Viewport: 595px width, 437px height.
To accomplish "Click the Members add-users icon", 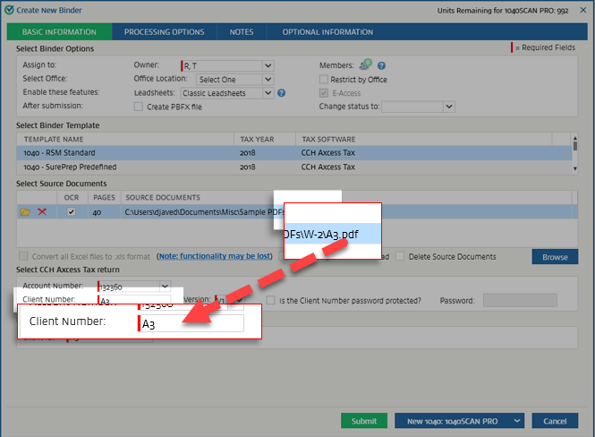I will pos(366,65).
